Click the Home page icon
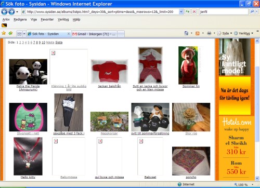 [186, 33]
